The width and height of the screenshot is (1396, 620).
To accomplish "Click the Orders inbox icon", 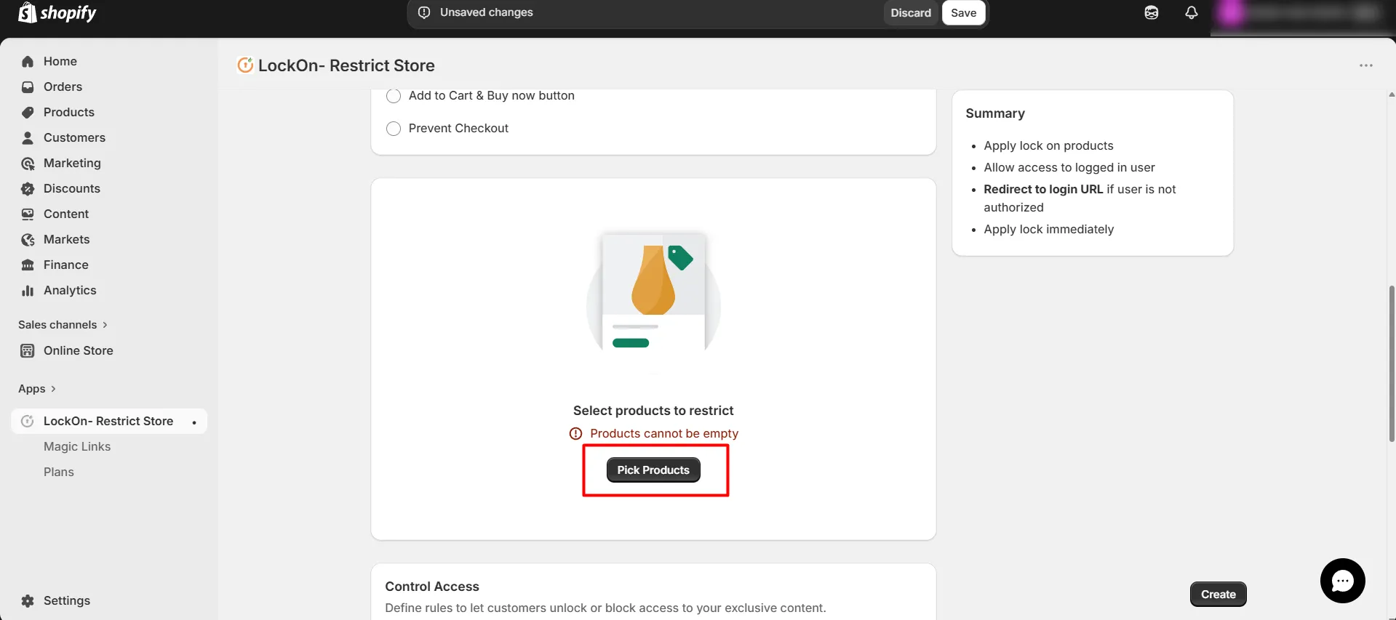I will point(28,87).
